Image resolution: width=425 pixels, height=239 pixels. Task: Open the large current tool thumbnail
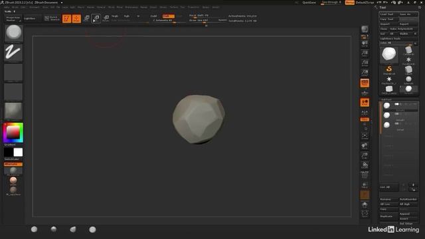(389, 54)
